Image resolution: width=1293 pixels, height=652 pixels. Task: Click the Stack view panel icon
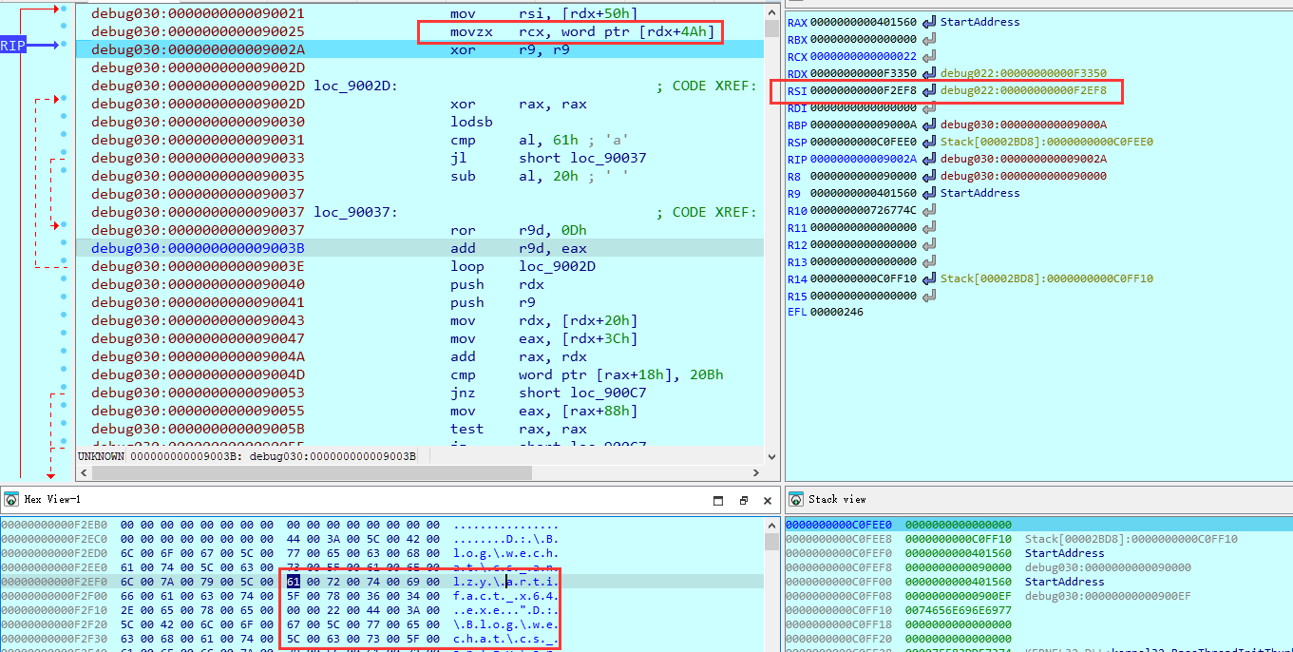[796, 500]
